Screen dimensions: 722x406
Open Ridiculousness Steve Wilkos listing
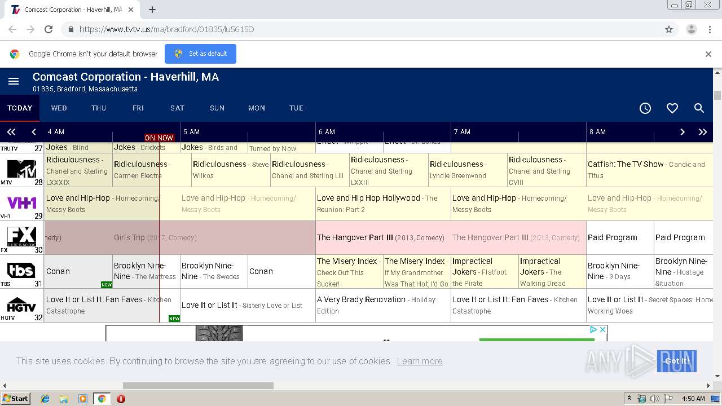(231, 170)
